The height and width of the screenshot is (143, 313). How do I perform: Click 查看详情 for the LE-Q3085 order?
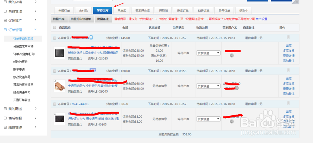coord(289,56)
